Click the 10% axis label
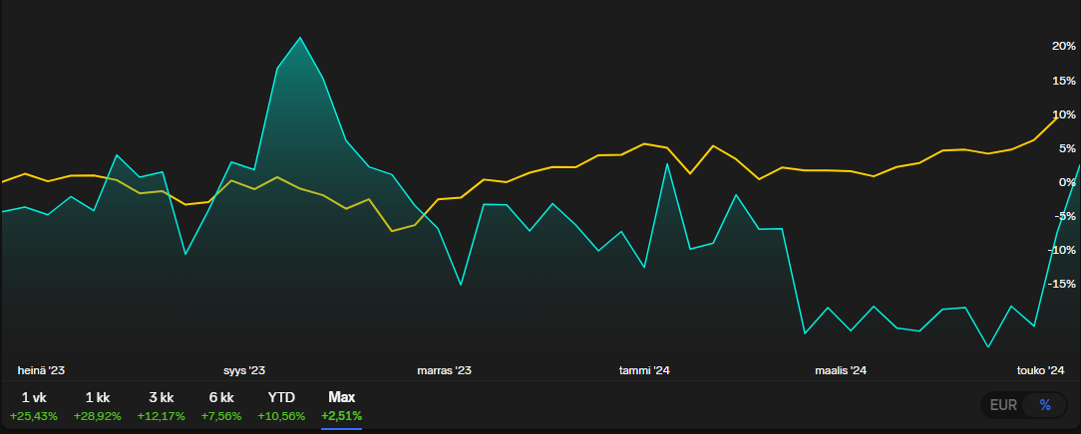Viewport: 1081px width, 434px height. pos(1063,114)
